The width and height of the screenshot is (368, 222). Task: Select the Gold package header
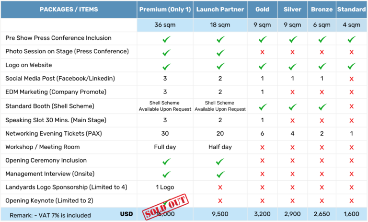(262, 10)
